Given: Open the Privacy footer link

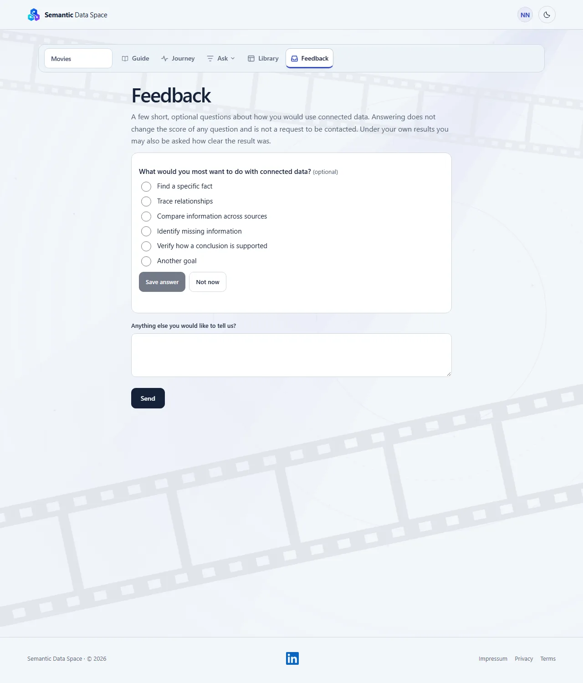Looking at the screenshot, I should 524,658.
